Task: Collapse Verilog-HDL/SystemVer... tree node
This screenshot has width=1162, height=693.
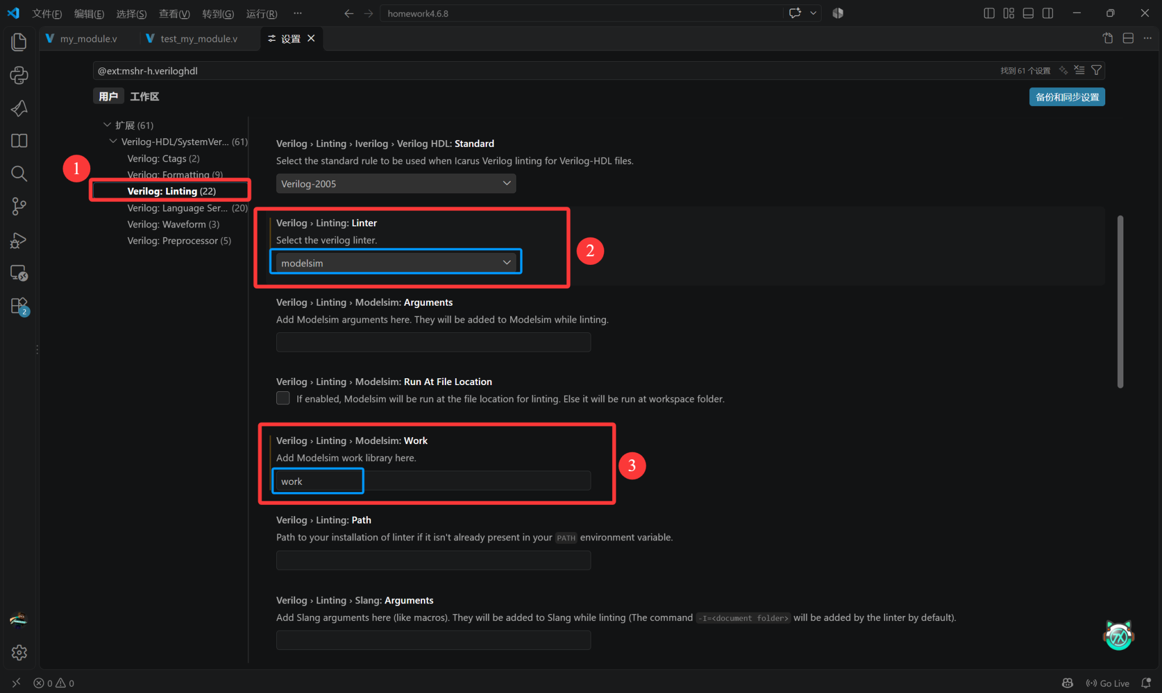Action: pyautogui.click(x=113, y=141)
